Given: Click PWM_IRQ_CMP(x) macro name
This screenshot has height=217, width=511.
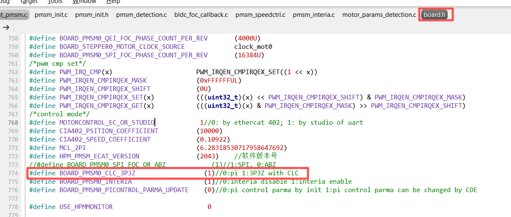Looking at the screenshot, I should tap(86, 72).
